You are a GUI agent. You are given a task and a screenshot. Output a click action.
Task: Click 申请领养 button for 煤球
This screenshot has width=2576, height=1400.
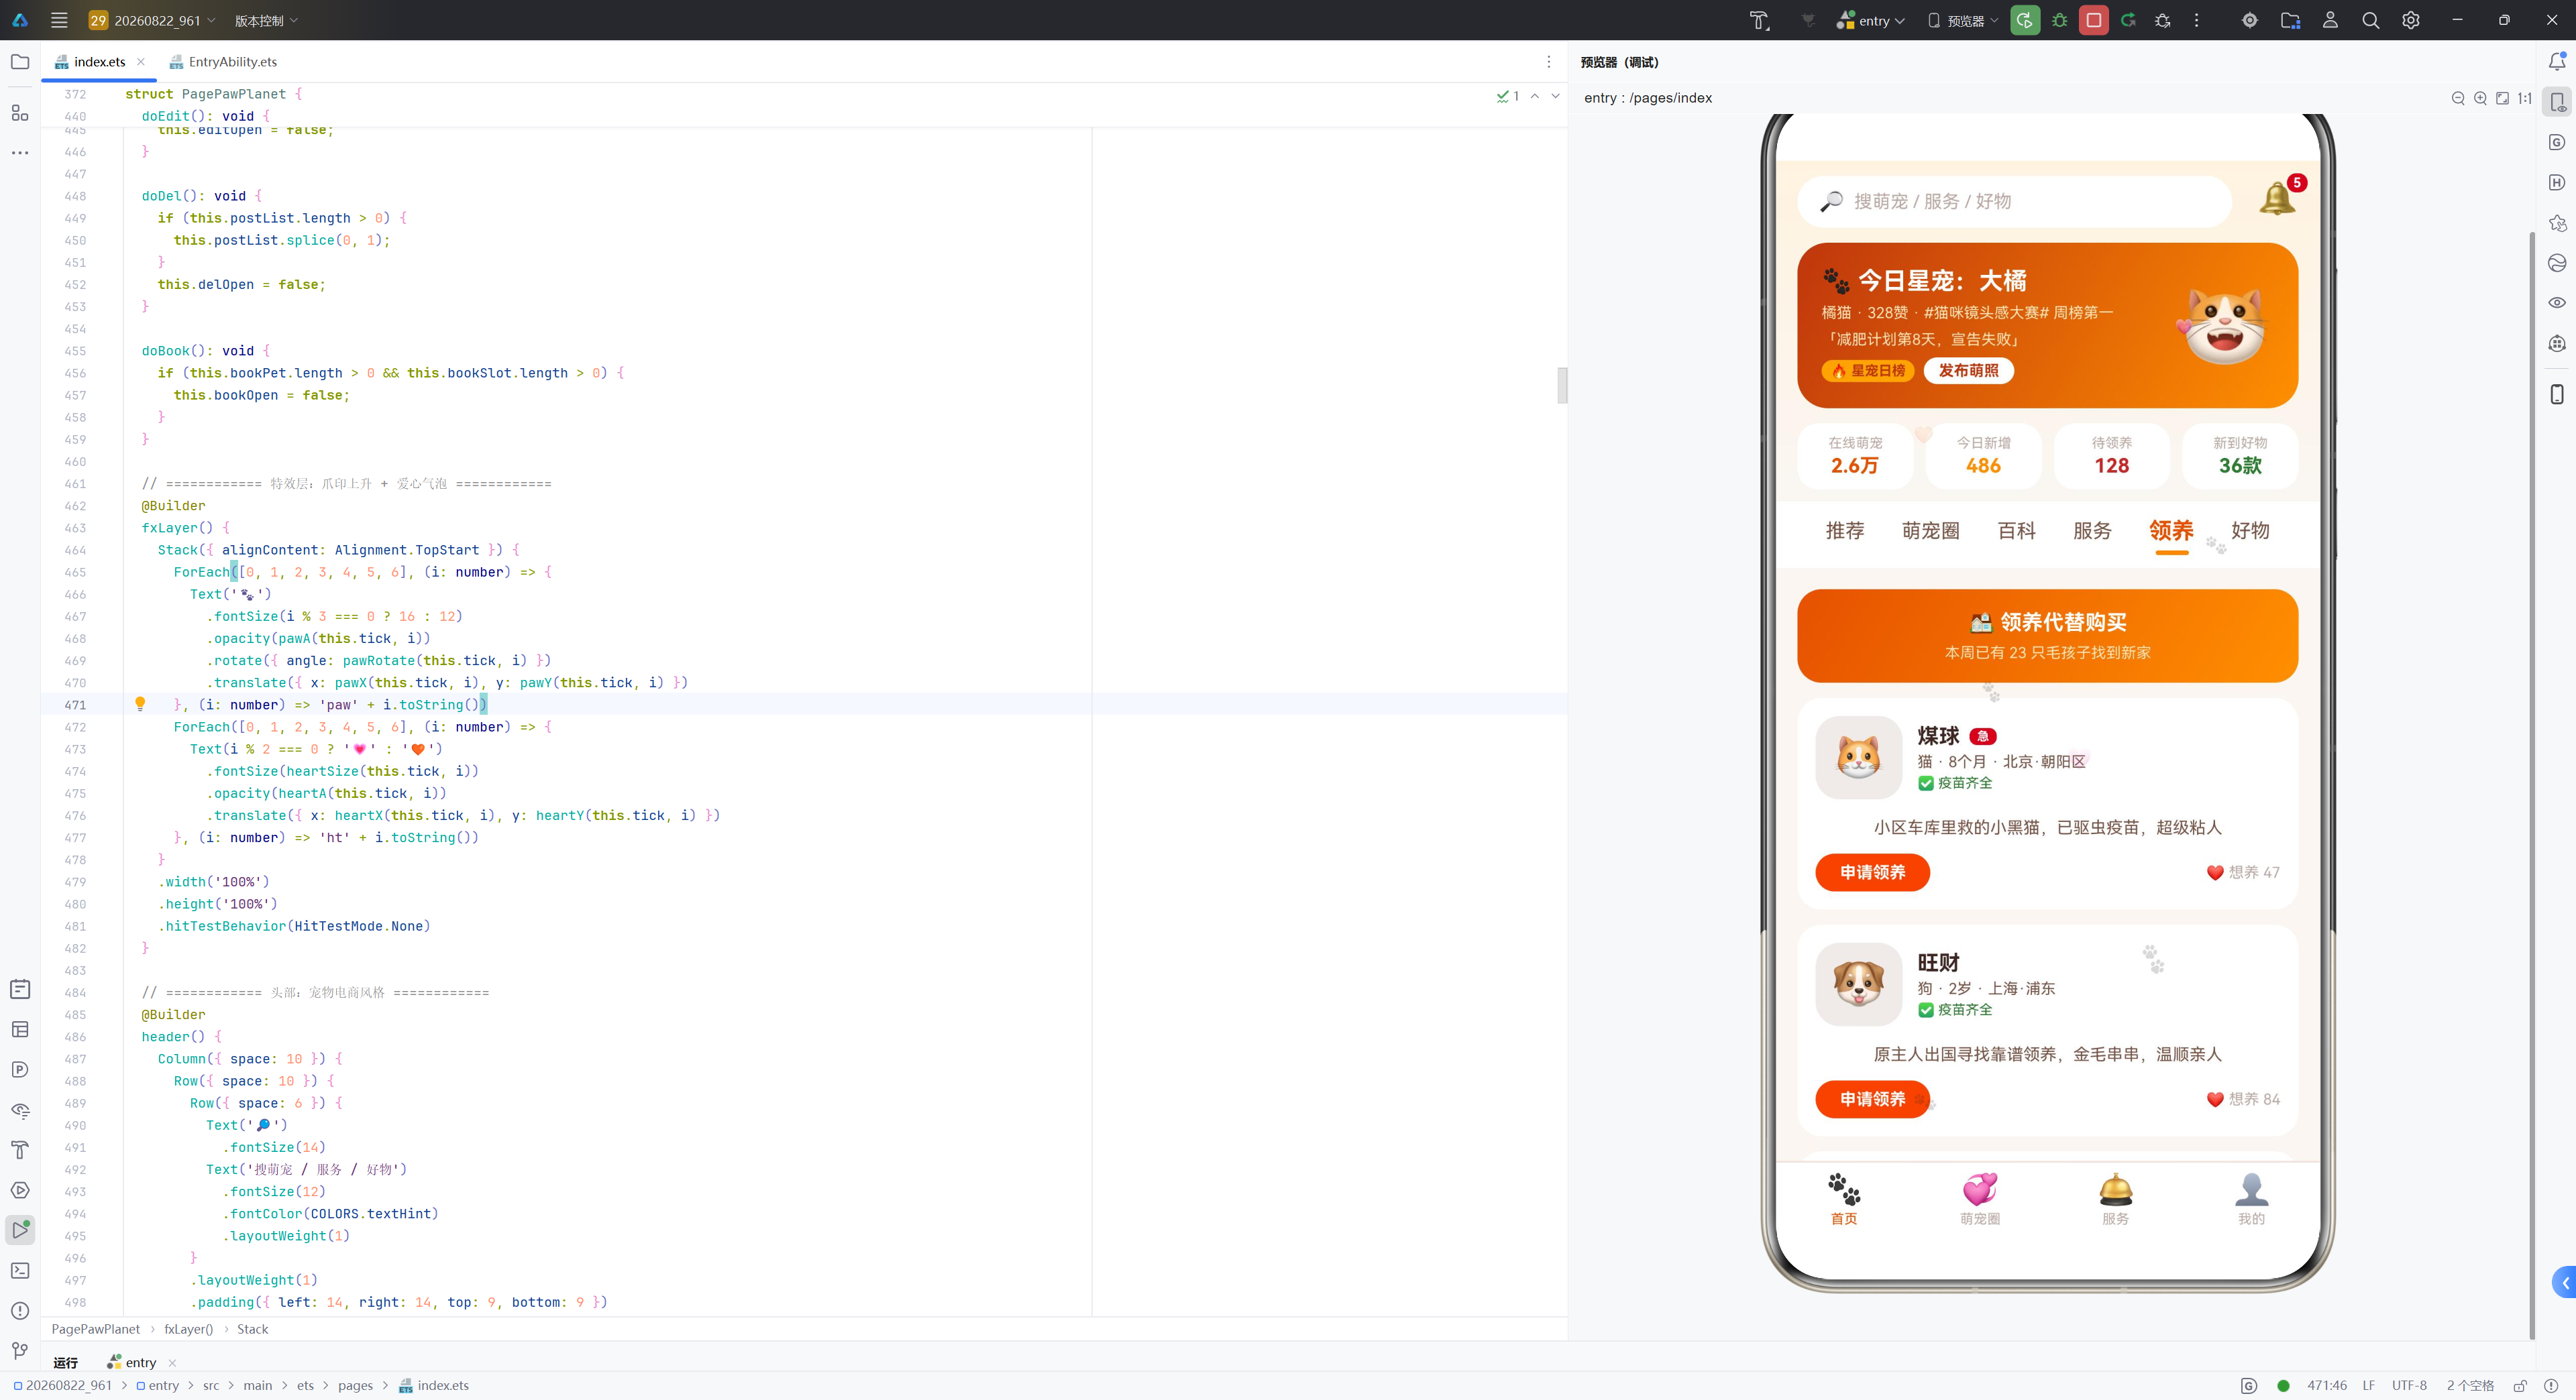pyautogui.click(x=1872, y=872)
